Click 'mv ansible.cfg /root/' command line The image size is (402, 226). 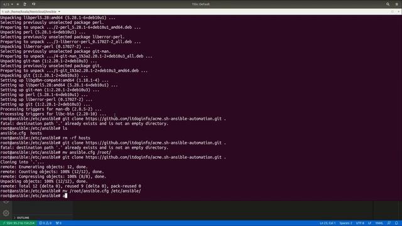[55, 153]
